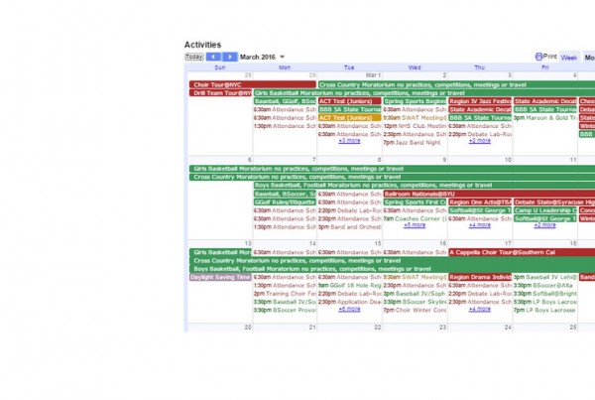Click the printer icon beside Print

tap(538, 57)
